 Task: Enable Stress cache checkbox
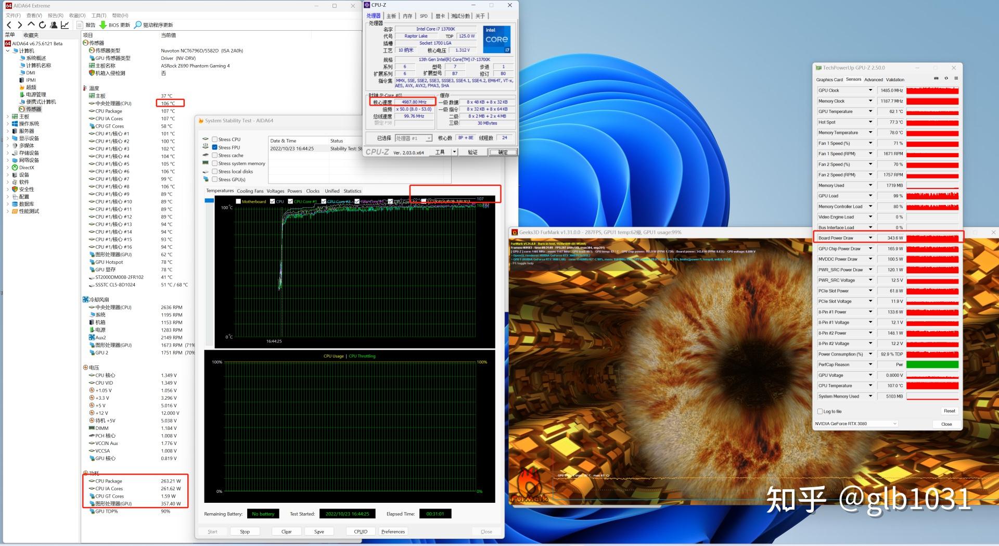click(214, 156)
